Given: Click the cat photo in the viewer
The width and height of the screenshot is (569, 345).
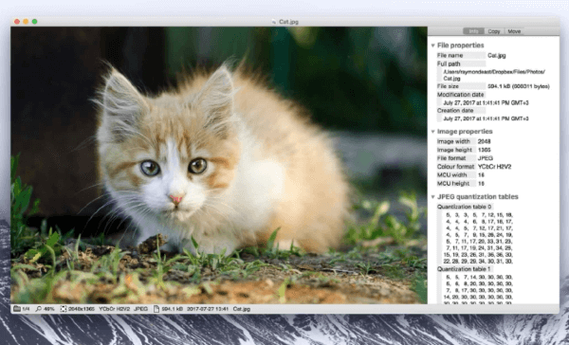Looking at the screenshot, I should (219, 165).
